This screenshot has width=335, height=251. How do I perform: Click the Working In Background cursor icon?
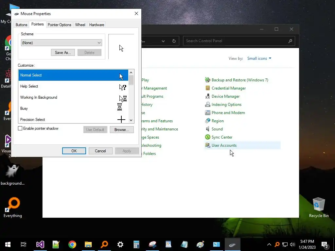coord(123,99)
